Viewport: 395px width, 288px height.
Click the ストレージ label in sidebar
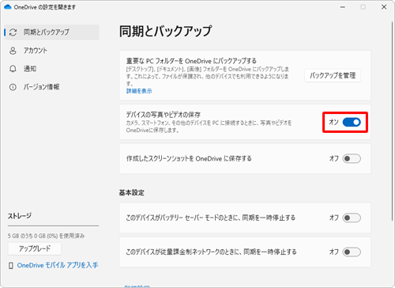pyautogui.click(x=20, y=216)
